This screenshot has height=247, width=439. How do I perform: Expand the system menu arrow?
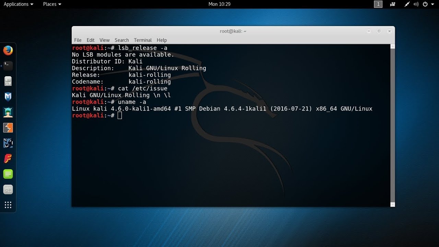432,4
